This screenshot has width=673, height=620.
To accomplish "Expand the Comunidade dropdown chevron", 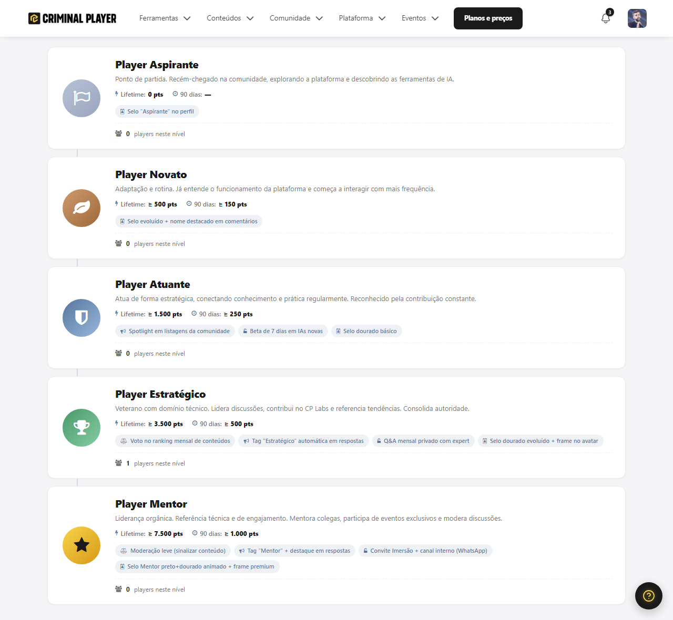I will pyautogui.click(x=319, y=18).
